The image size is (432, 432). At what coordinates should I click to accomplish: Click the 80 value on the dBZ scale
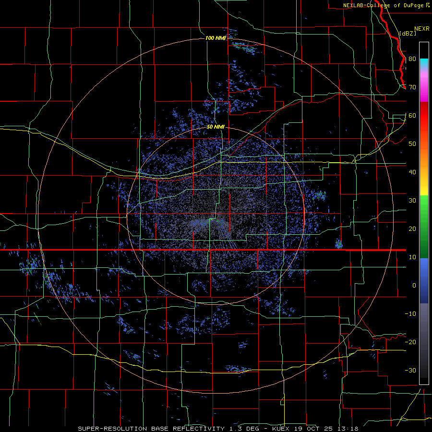coord(412,59)
